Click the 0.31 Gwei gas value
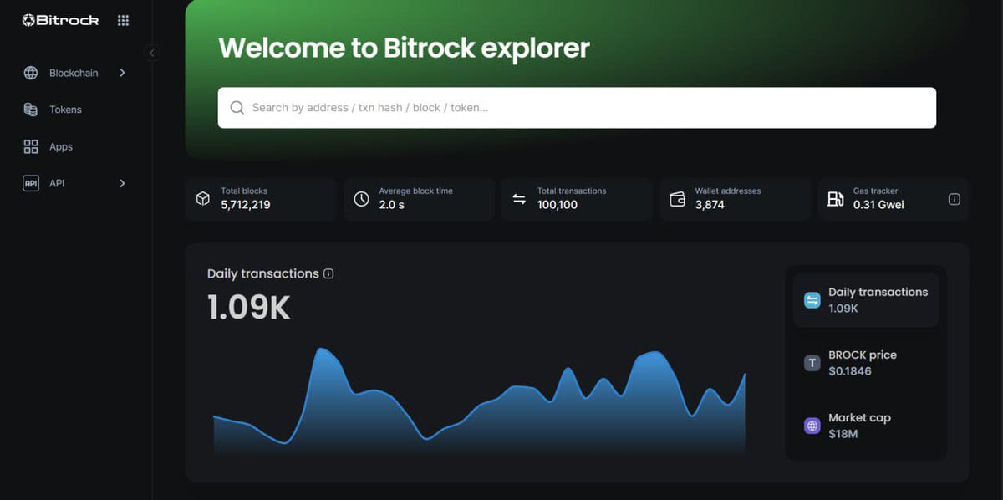 pyautogui.click(x=878, y=205)
